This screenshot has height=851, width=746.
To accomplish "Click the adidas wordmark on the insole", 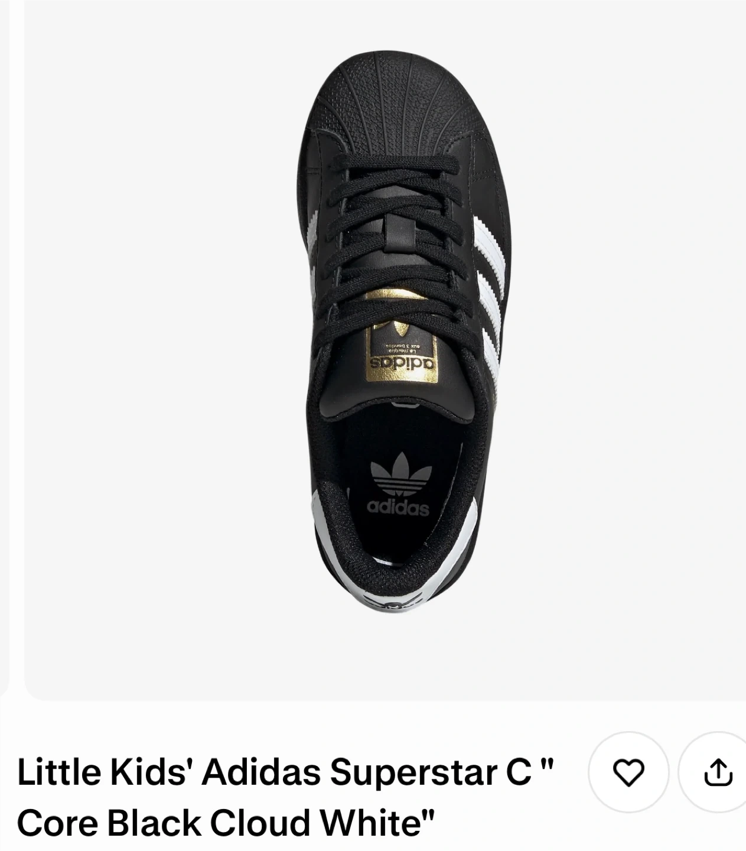I will coord(398,508).
